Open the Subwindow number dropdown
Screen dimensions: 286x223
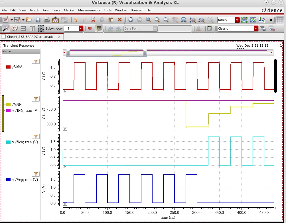pyautogui.click(x=81, y=28)
